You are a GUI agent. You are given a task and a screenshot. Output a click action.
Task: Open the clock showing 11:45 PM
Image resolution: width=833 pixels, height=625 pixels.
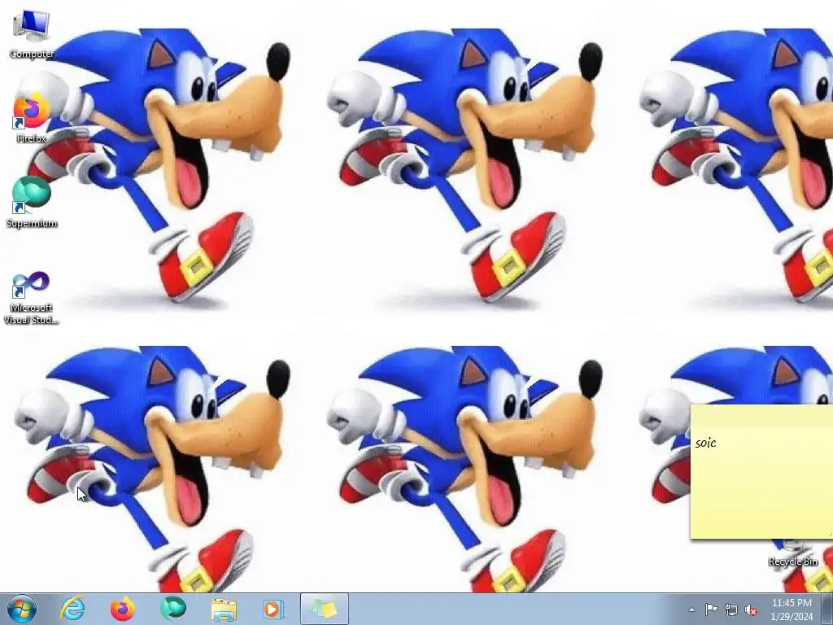792,610
